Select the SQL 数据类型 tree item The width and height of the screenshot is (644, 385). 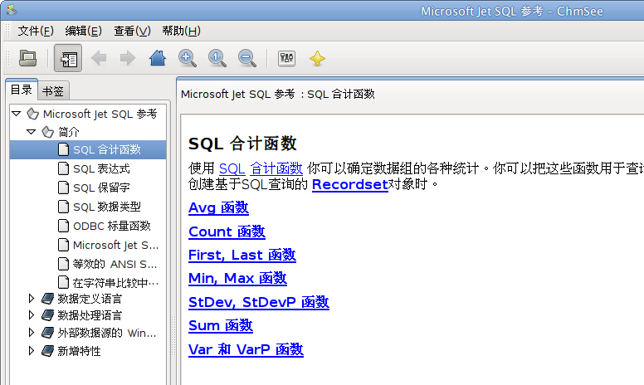point(88,207)
